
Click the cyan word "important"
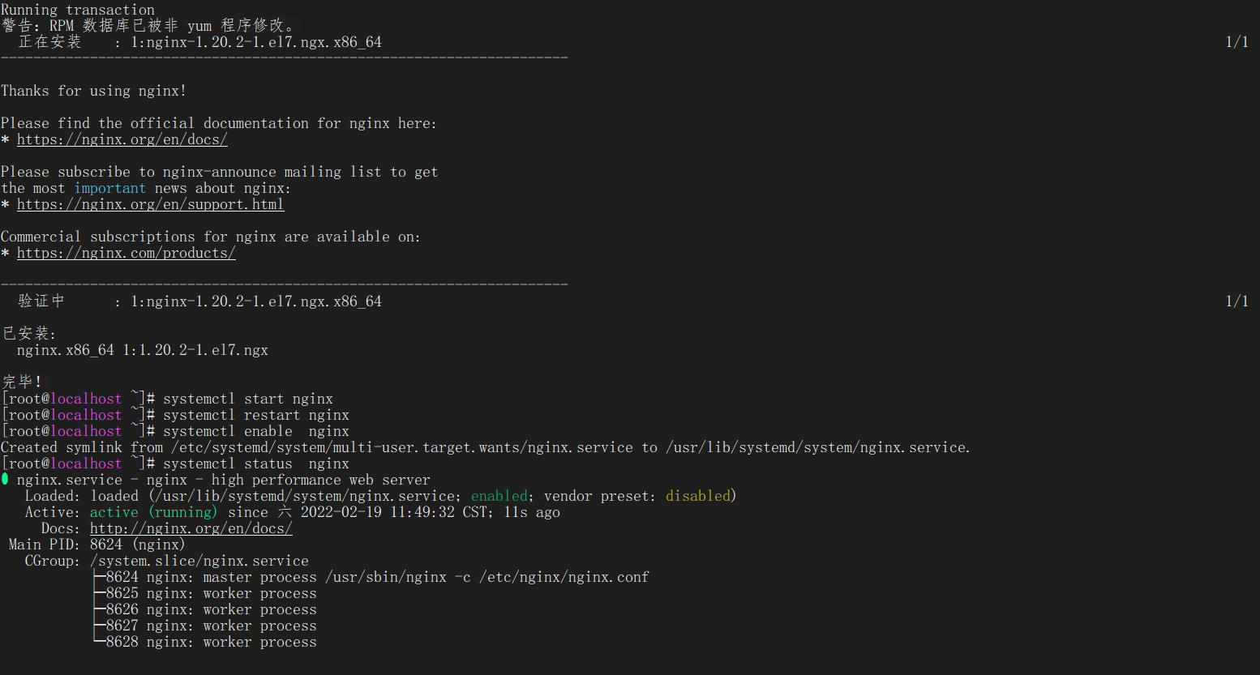tap(109, 188)
